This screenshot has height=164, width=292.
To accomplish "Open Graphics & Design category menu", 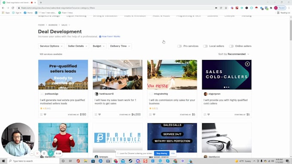I will coord(49,16).
